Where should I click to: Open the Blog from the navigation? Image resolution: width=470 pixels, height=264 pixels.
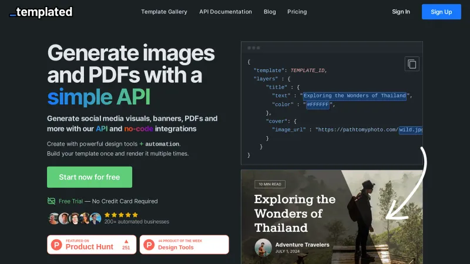(x=270, y=12)
